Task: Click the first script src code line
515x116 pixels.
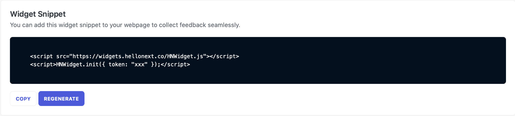Action: (134, 56)
